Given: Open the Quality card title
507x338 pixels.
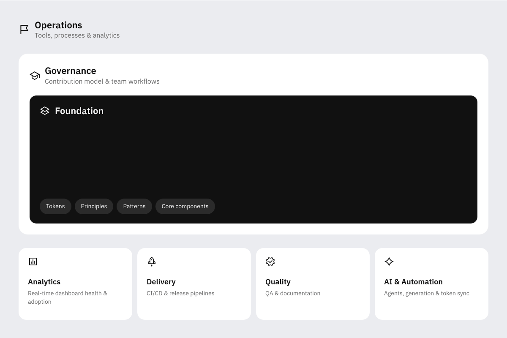Looking at the screenshot, I should (278, 282).
